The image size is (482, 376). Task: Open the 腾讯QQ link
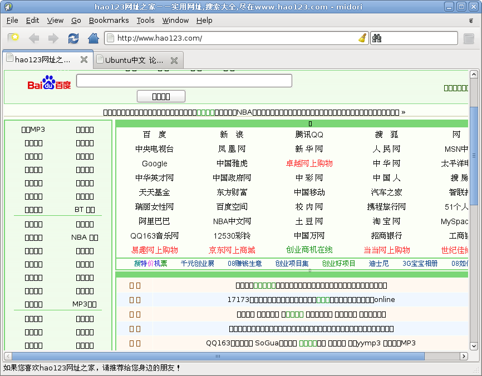pos(309,135)
